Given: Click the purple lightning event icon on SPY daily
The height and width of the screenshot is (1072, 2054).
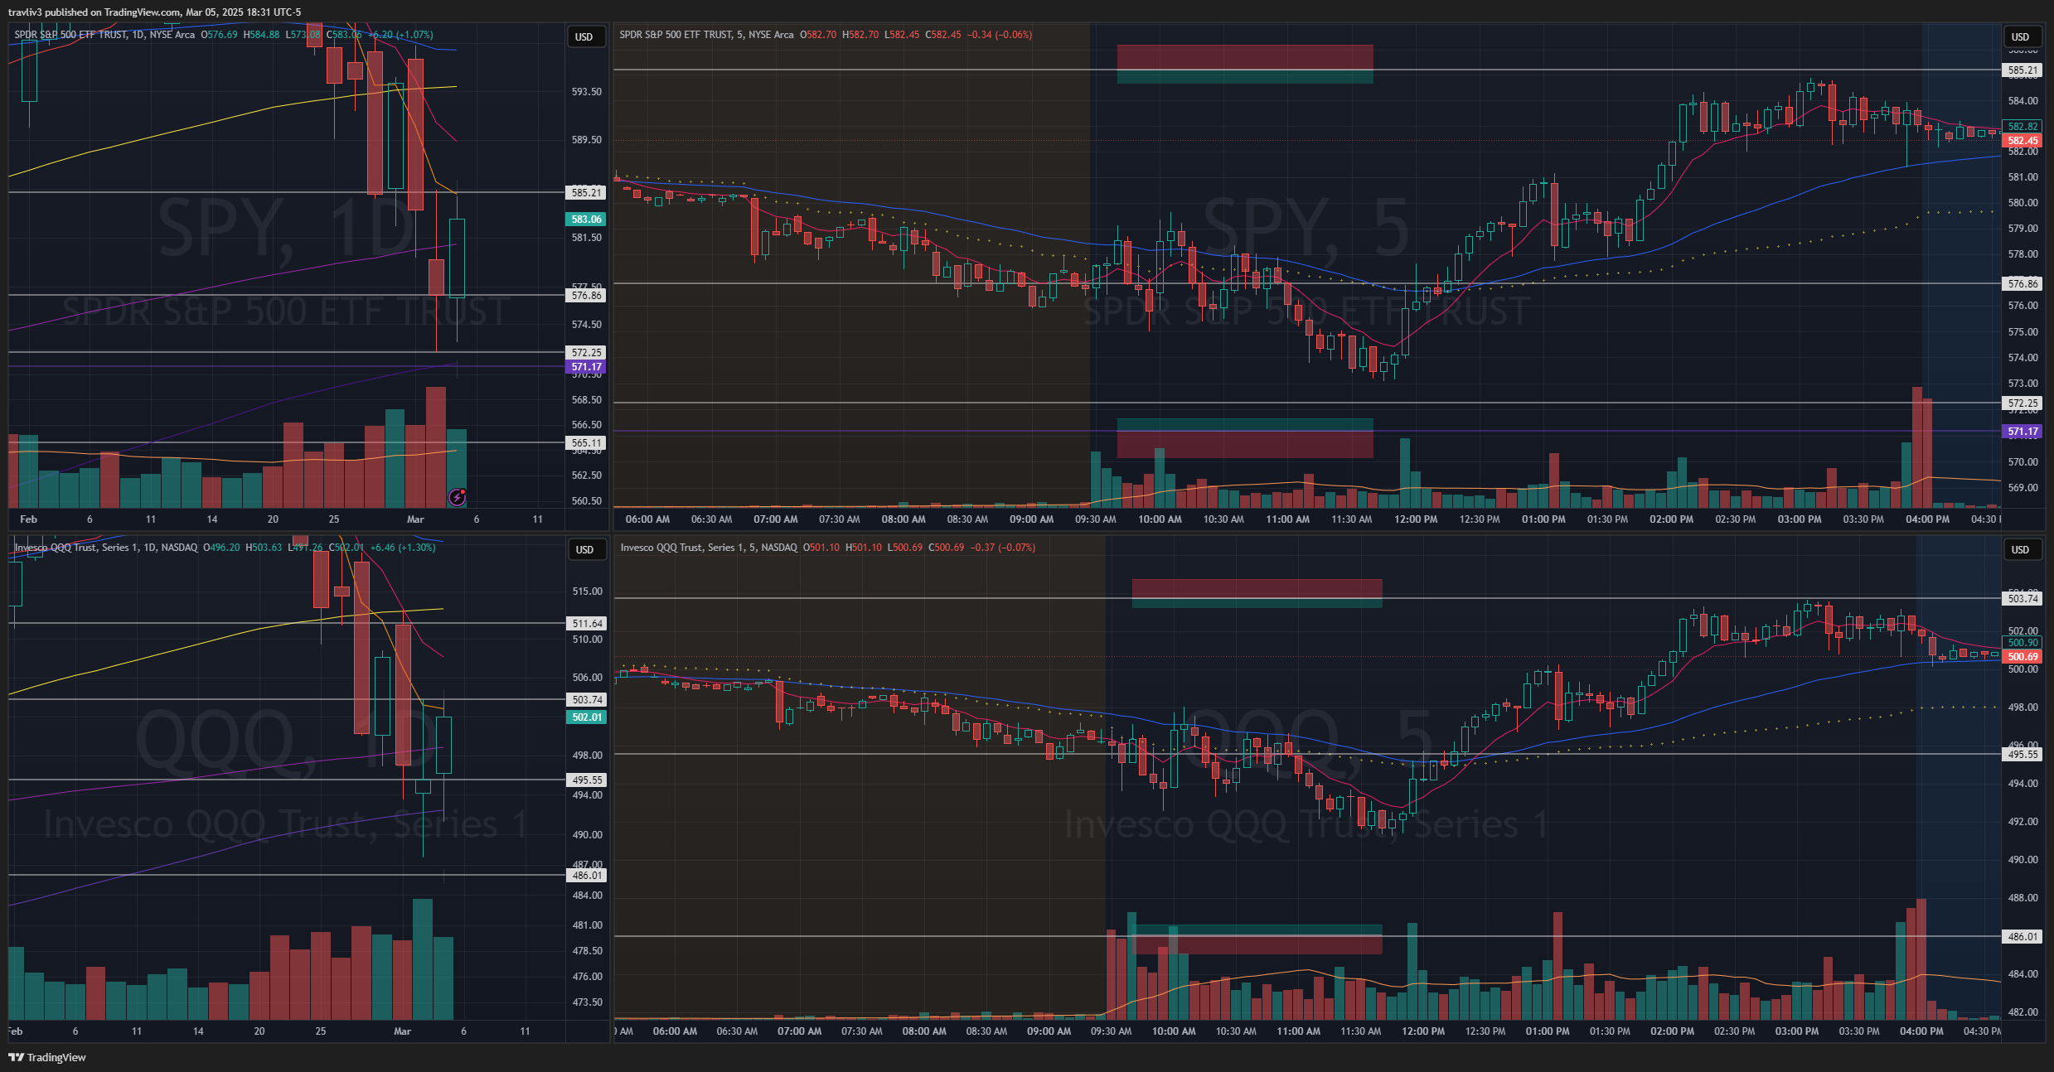Looking at the screenshot, I should click(457, 497).
